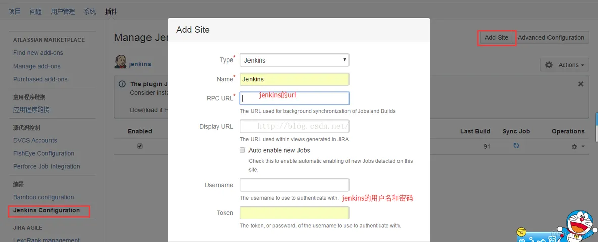Dismiss the plugin notice with the X

coord(581,84)
